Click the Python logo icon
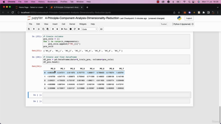Image resolution: width=221 pixels, height=124 pixels. 179,18
